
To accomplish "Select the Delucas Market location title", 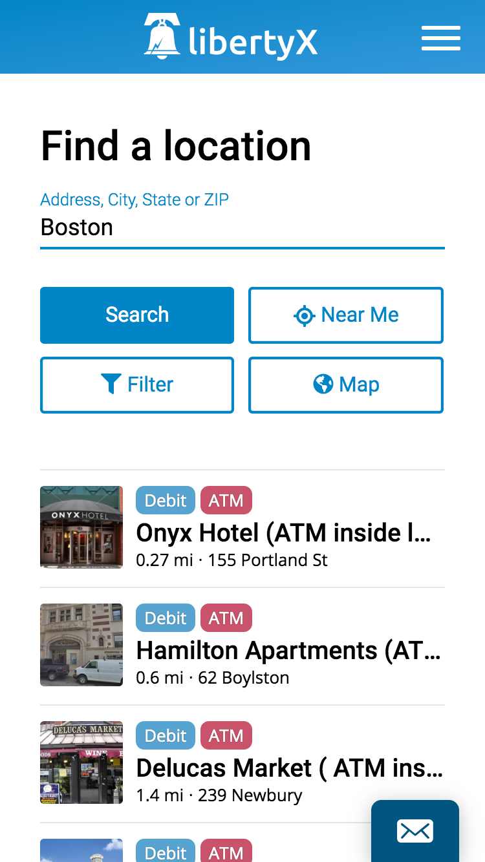I will pyautogui.click(x=289, y=768).
